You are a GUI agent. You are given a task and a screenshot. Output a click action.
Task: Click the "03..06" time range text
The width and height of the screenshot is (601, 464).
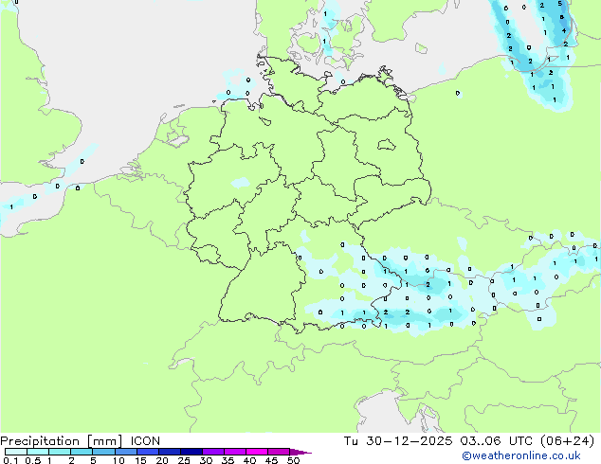tap(481, 441)
